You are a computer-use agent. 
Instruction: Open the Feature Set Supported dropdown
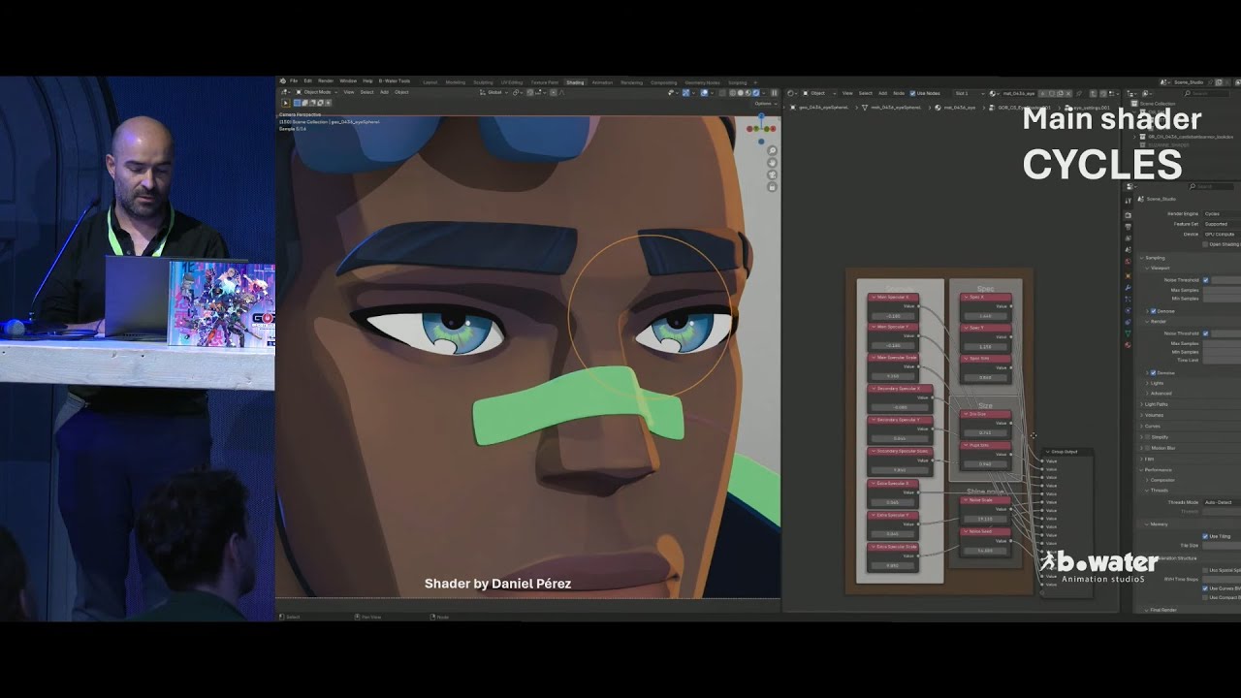point(1222,224)
